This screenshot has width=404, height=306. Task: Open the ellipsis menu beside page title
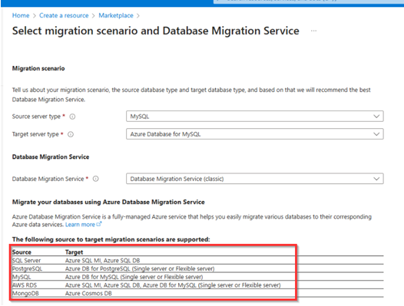click(x=313, y=31)
